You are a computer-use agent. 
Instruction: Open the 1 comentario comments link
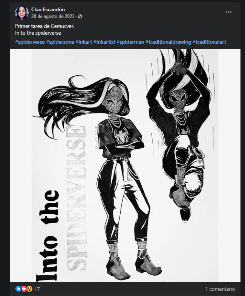coord(220,289)
